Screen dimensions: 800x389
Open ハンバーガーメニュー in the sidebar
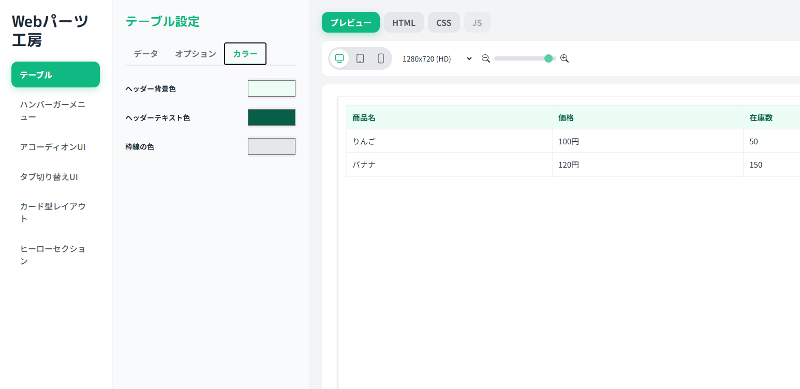click(53, 111)
